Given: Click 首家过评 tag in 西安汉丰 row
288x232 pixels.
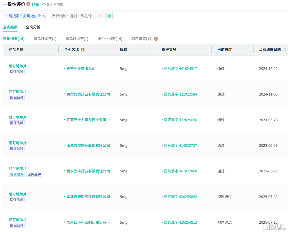Looking at the screenshot, I should [x=17, y=174].
